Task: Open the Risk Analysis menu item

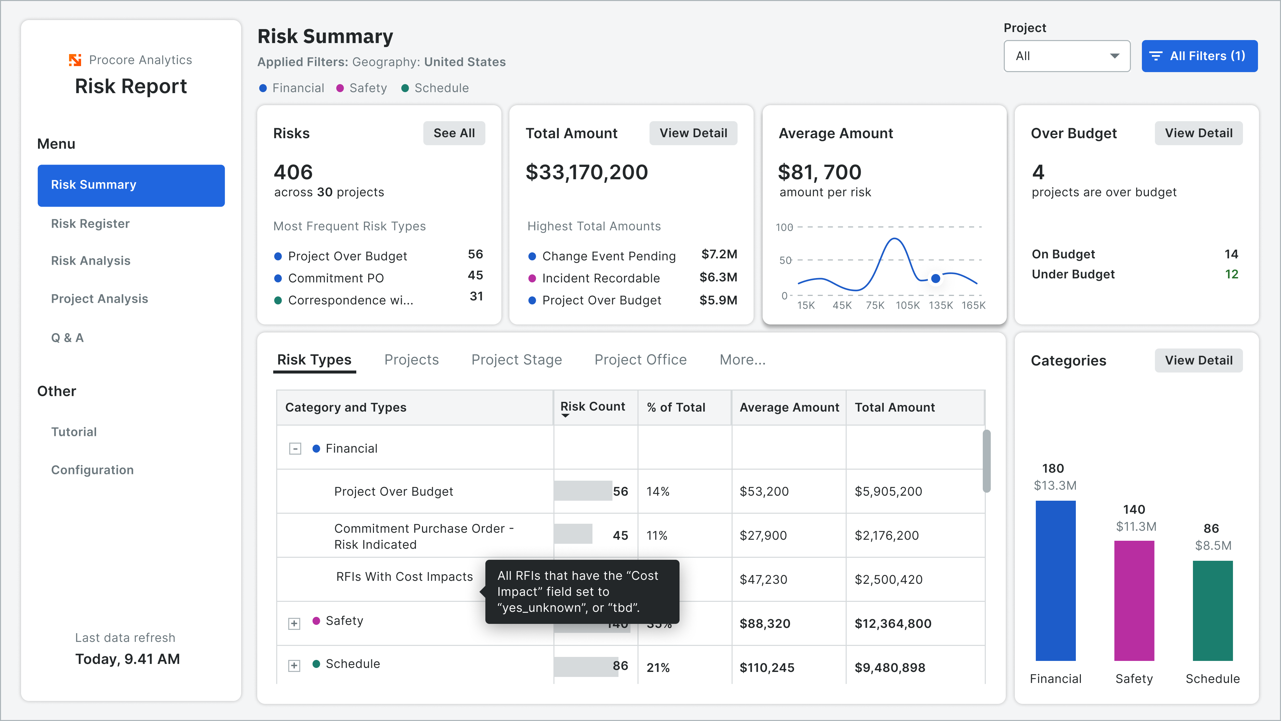Action: 91,261
